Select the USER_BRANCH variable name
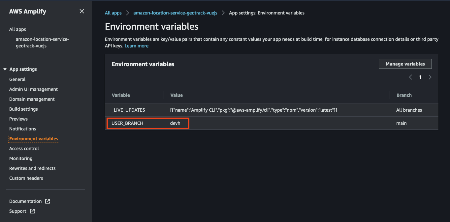Viewport: 450px width, 222px height. 127,123
